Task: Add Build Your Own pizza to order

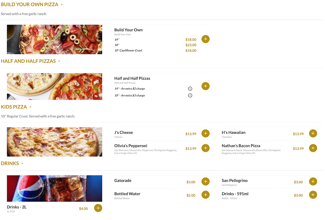Action: coord(206,39)
